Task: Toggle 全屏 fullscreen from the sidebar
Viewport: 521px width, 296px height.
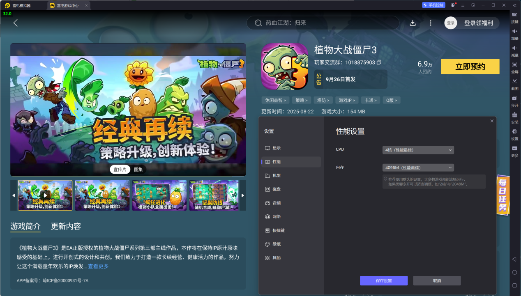Action: tap(514, 65)
